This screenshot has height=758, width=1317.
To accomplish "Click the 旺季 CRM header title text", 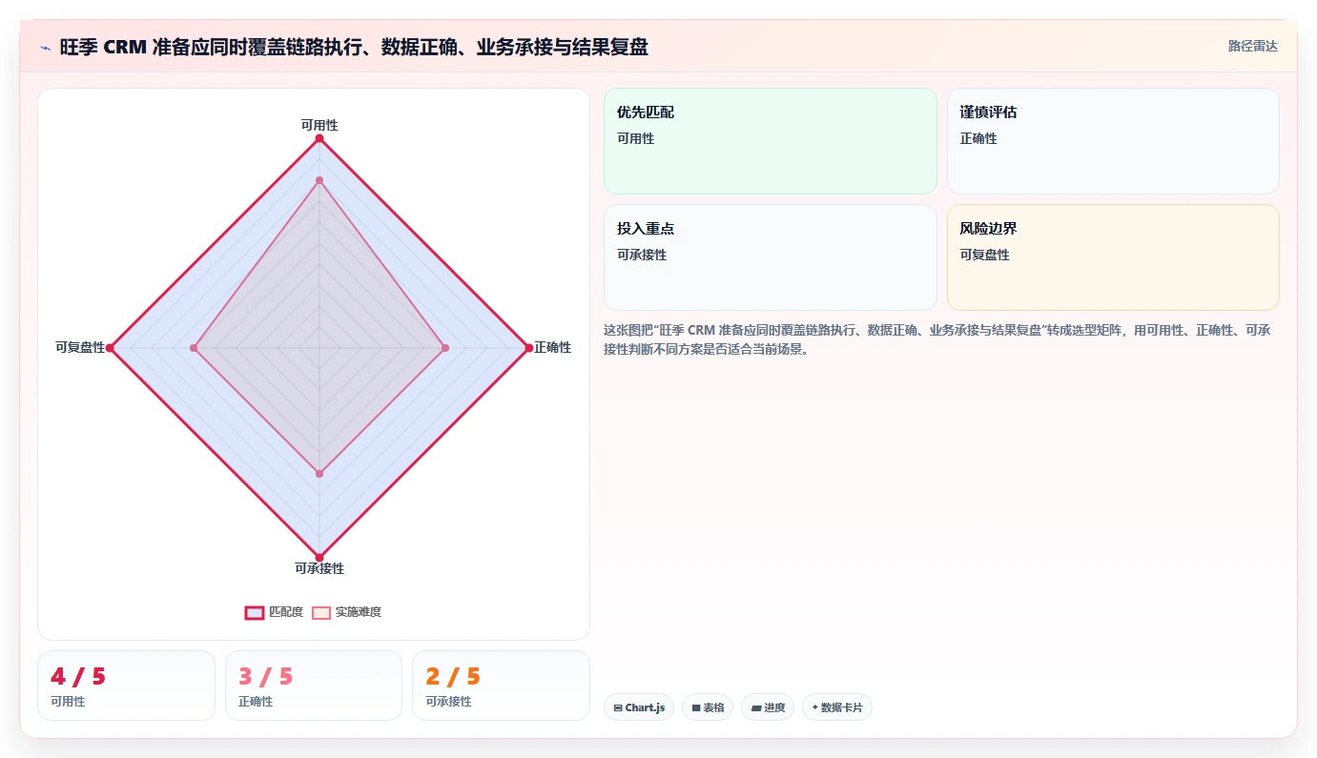I will pyautogui.click(x=354, y=47).
